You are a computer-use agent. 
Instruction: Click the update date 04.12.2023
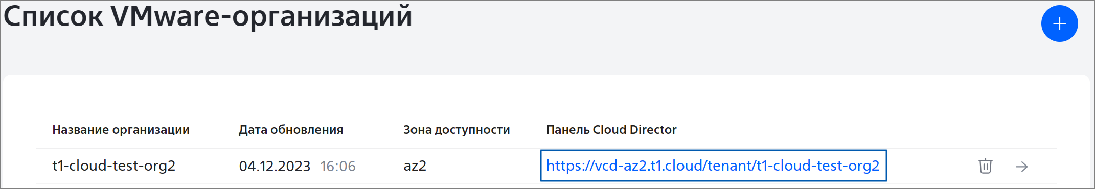pyautogui.click(x=275, y=166)
